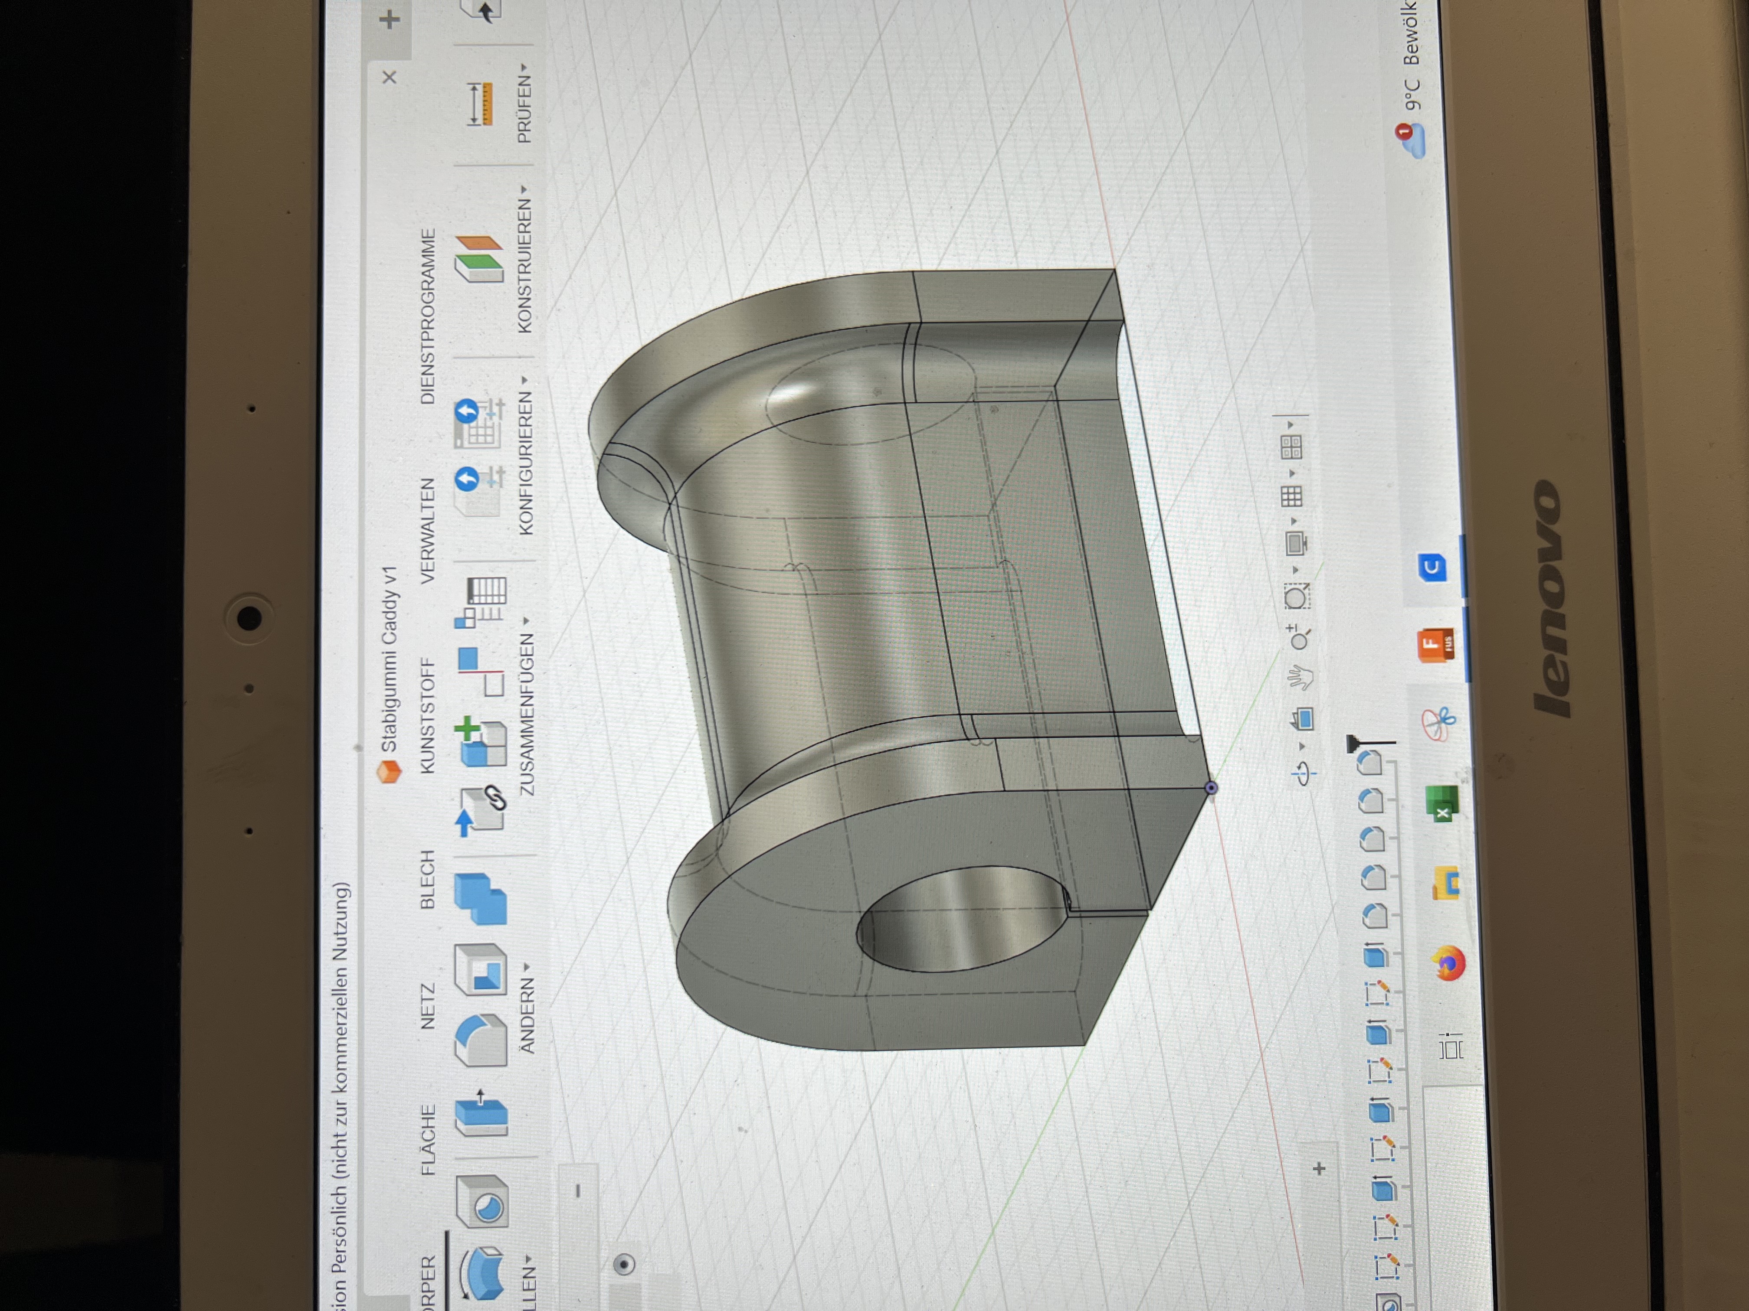1749x1311 pixels.
Task: Switch to the DIENSTPROGRAMME tab
Action: [428, 316]
